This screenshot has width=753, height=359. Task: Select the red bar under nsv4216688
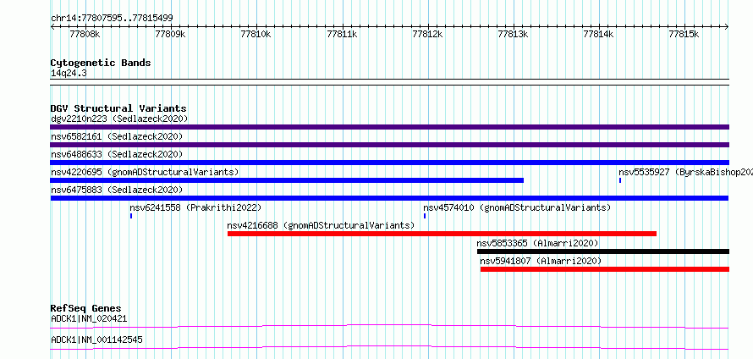442,234
